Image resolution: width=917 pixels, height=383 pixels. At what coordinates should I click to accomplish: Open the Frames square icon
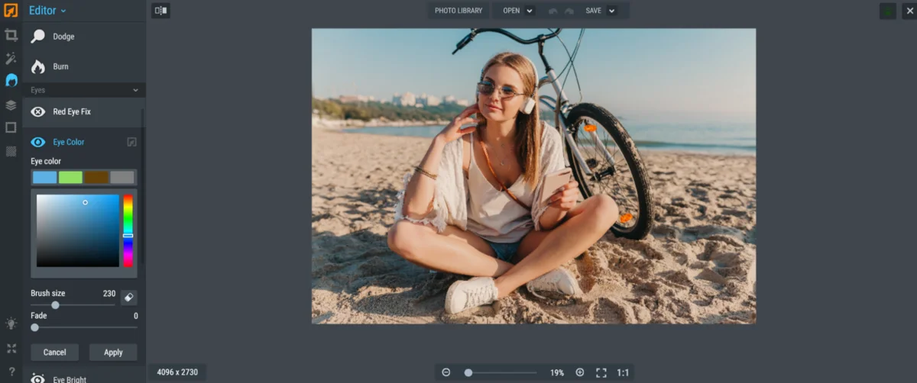click(x=11, y=127)
